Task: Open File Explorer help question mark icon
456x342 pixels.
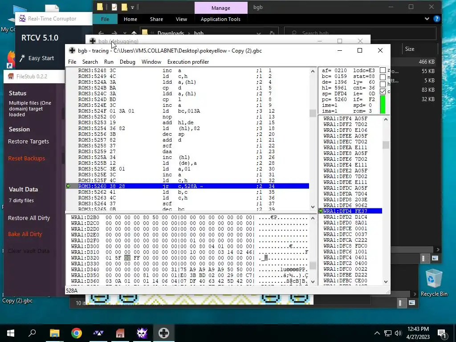Action: [436, 19]
